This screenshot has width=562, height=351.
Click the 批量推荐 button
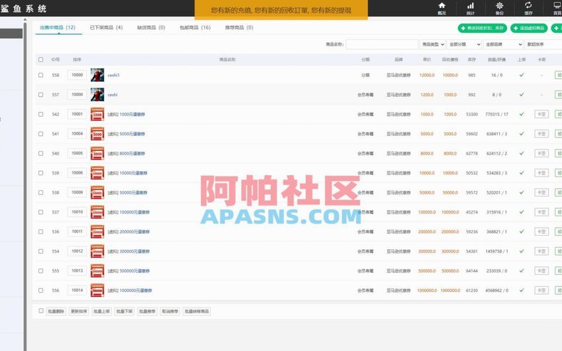pos(148,312)
